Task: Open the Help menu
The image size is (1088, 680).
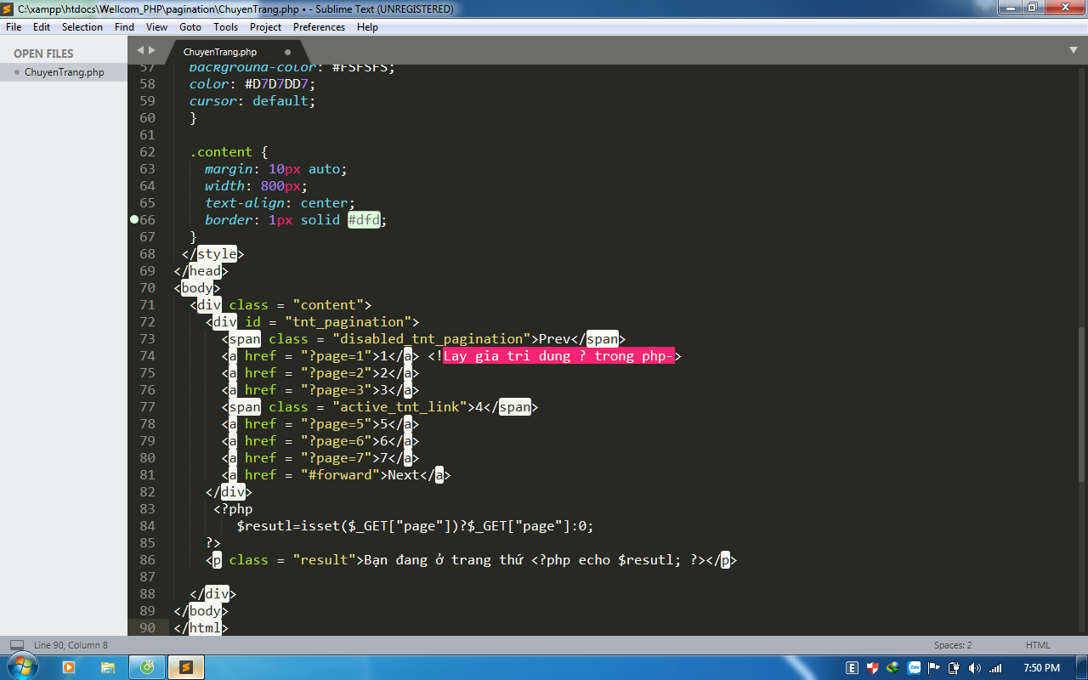Action: click(x=367, y=27)
